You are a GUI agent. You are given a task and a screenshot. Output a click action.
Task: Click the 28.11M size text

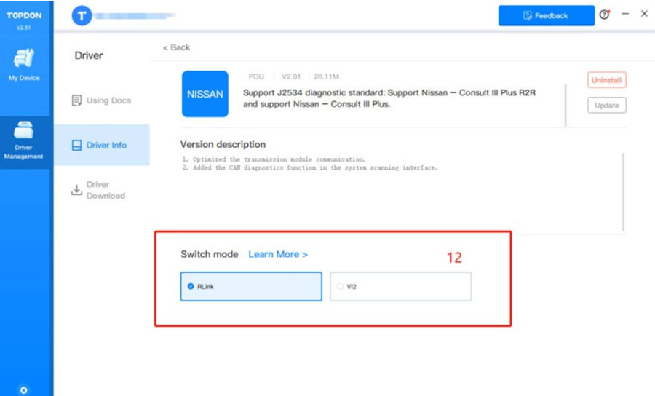click(x=326, y=76)
